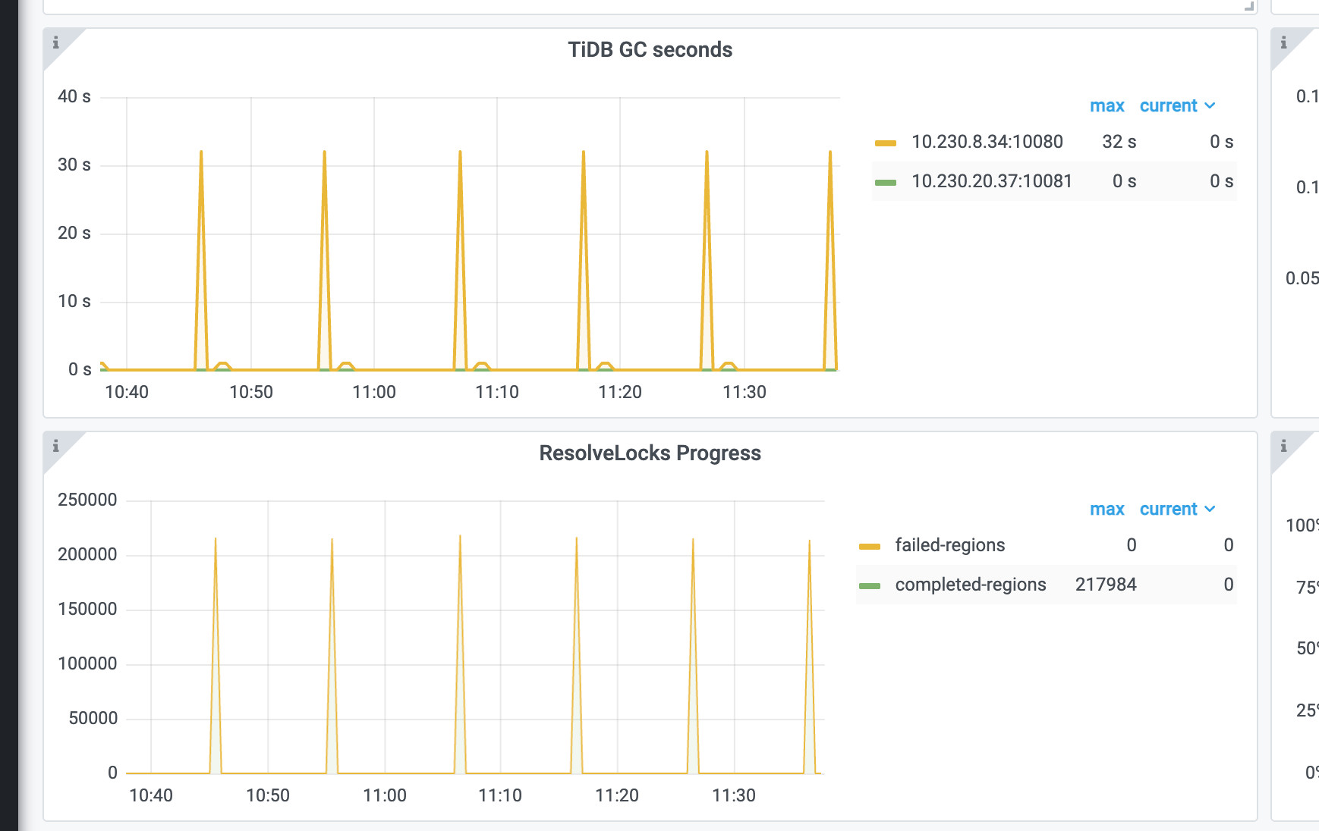The width and height of the screenshot is (1319, 831).
Task: Sort TiDB GC legend by max column
Action: (1107, 106)
